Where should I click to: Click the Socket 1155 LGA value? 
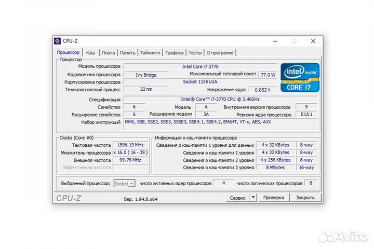[201, 82]
